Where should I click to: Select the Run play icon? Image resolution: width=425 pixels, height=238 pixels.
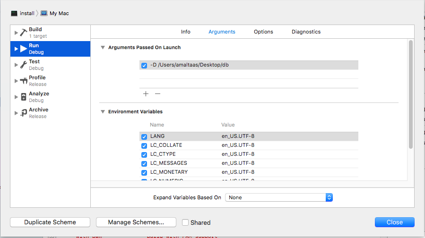click(24, 49)
